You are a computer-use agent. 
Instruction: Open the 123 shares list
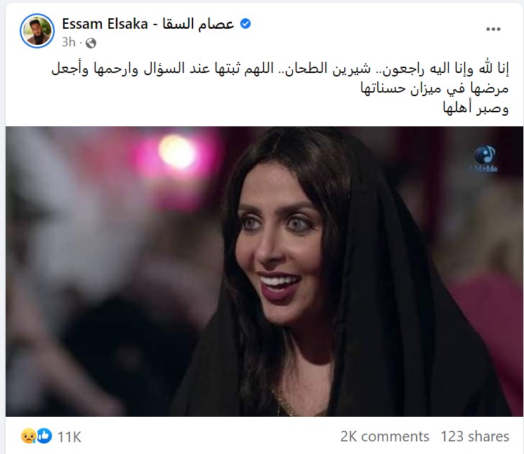(x=475, y=436)
